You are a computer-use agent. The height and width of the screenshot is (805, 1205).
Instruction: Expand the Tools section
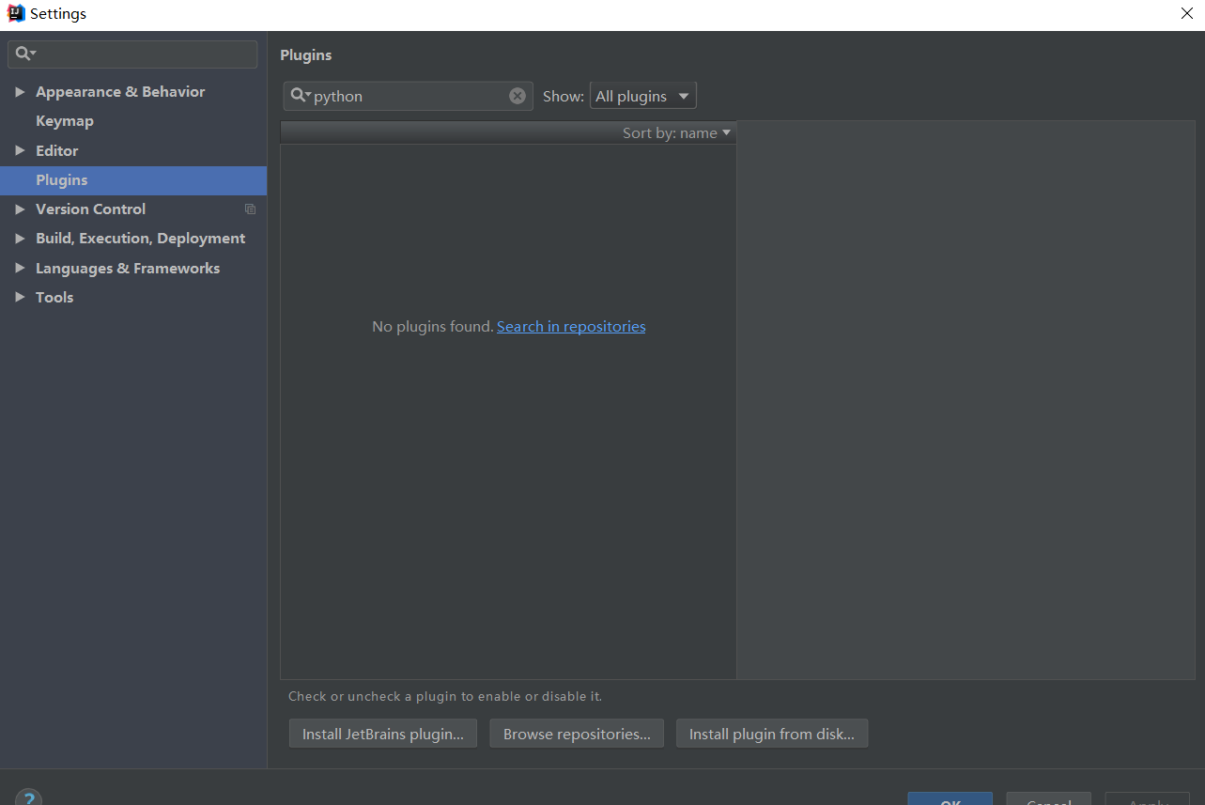pyautogui.click(x=21, y=297)
